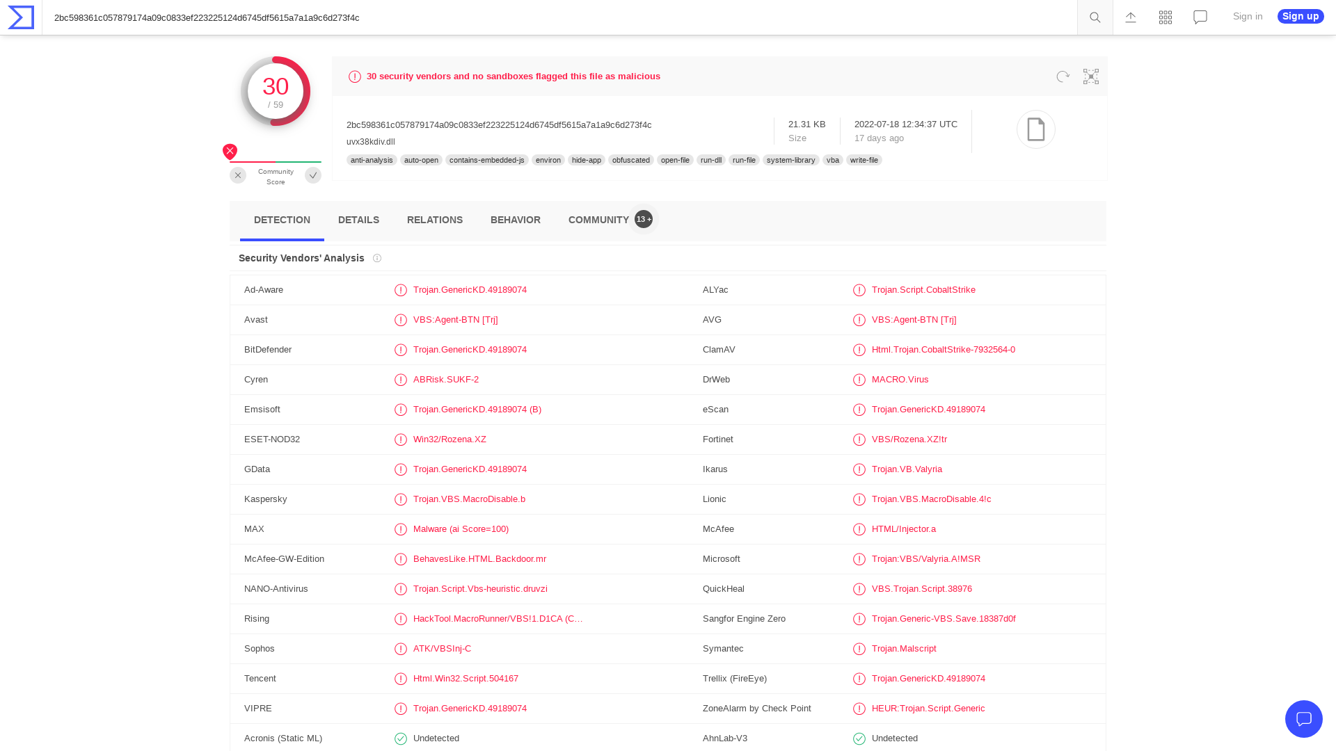Image resolution: width=1336 pixels, height=751 pixels.
Task: Switch to the BEHAVIOR tab
Action: 515,220
